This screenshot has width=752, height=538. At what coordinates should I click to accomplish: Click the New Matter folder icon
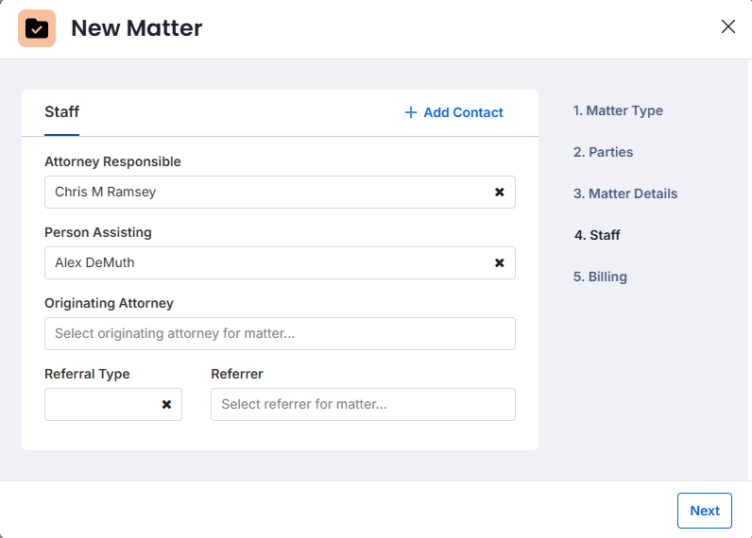point(37,28)
